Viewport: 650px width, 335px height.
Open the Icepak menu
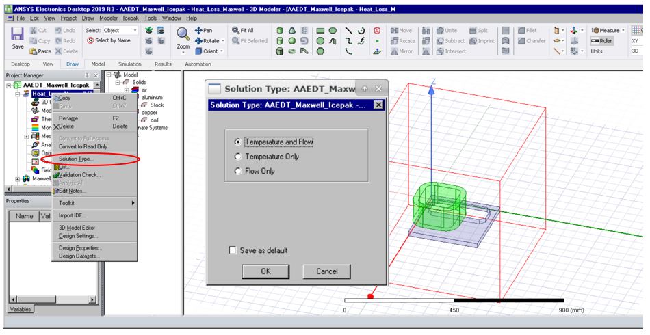click(x=131, y=18)
